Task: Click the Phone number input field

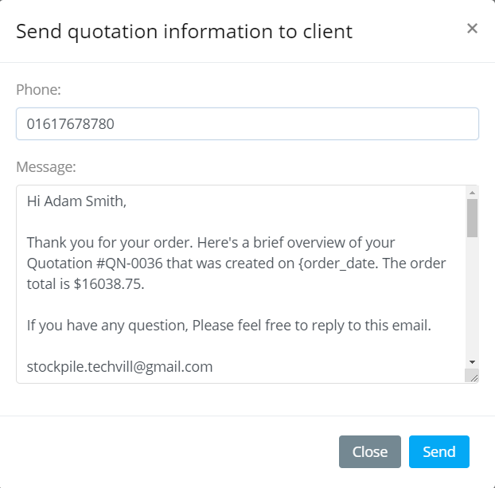Action: point(247,124)
